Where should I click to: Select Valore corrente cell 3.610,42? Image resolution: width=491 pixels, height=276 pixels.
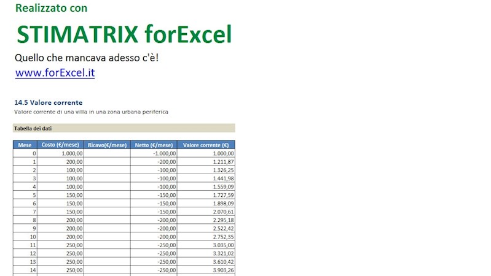tap(206, 262)
